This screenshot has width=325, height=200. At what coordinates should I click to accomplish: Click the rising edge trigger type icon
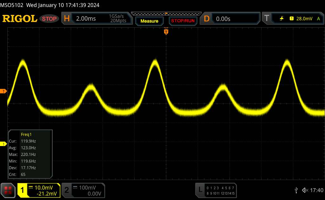282,19
